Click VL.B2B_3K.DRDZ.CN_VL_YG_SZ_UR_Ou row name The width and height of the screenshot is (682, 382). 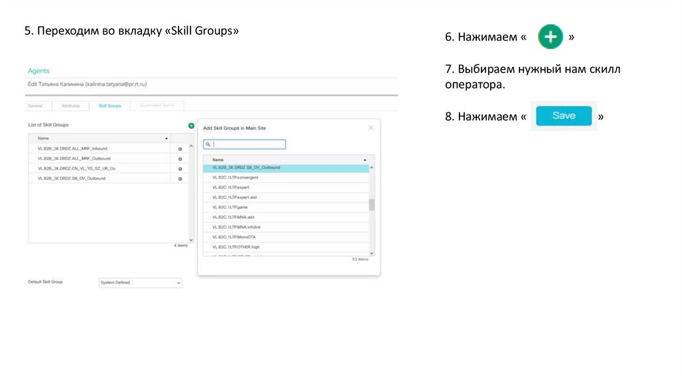click(77, 168)
